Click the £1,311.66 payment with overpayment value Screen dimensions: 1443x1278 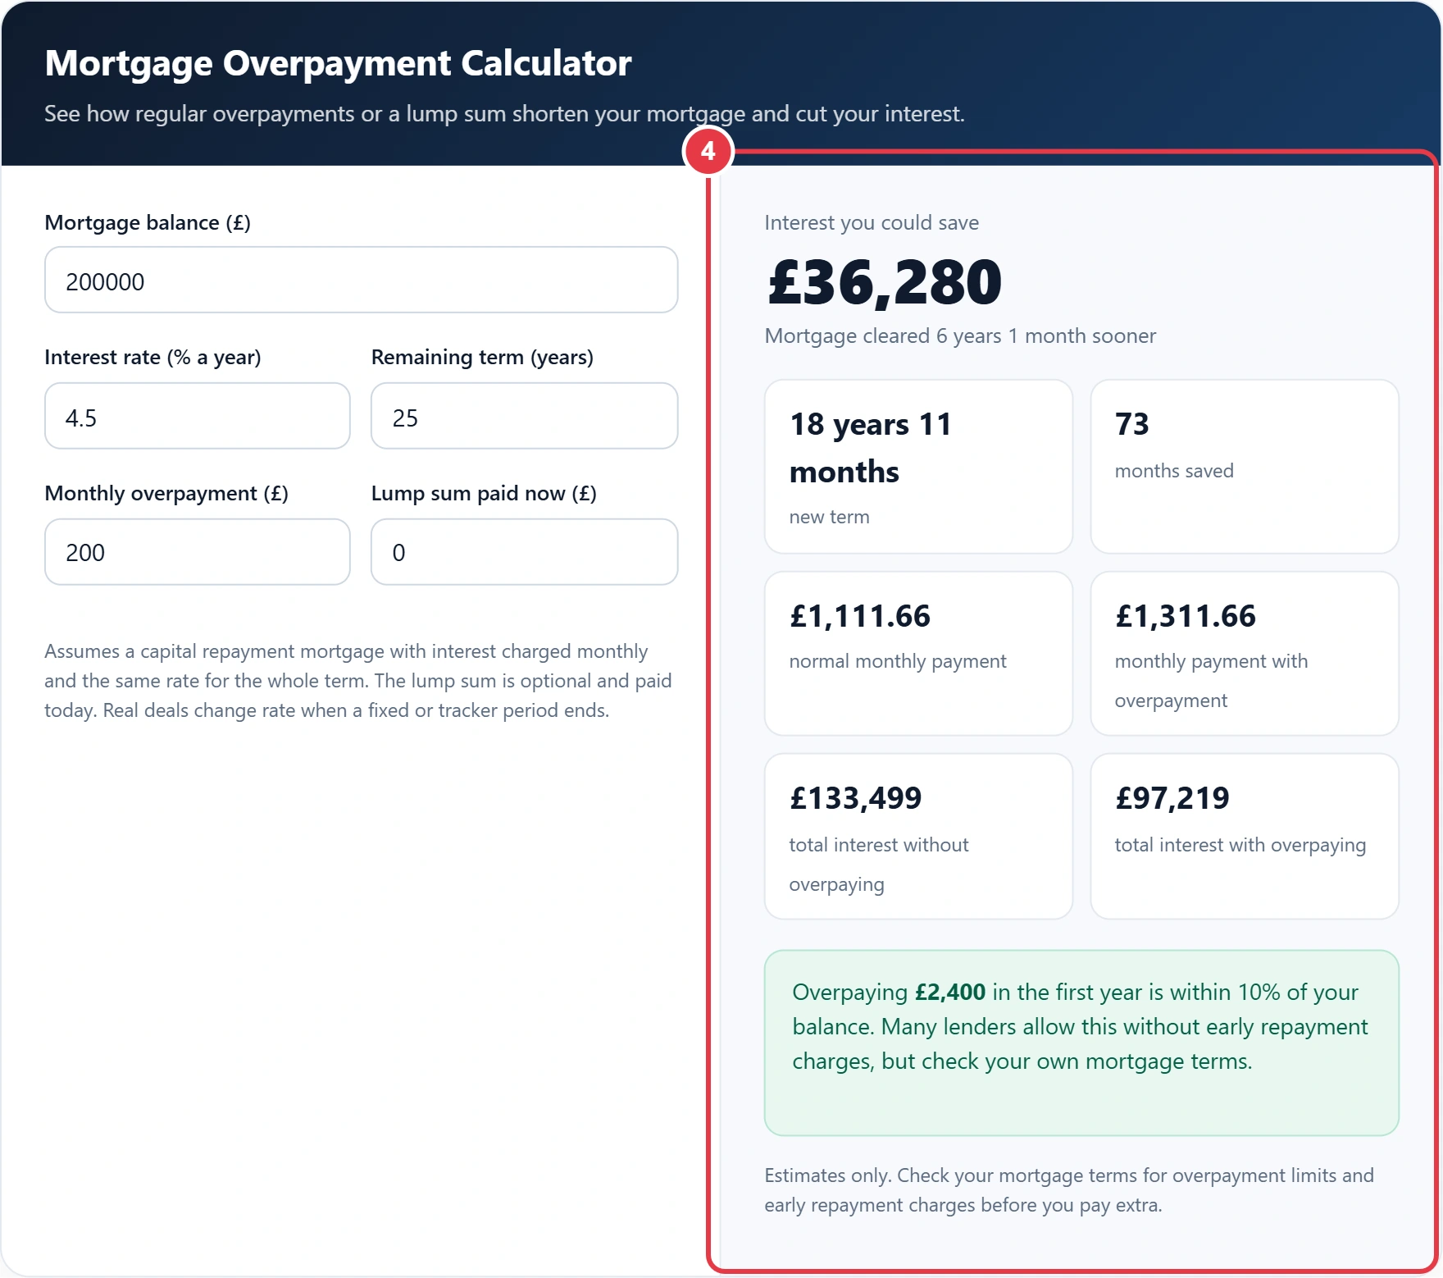(x=1186, y=616)
